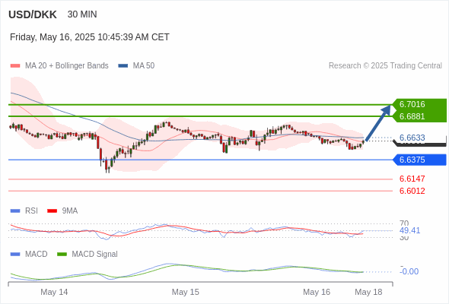Click the MACD Signal green legend swatch
This screenshot has width=449, height=304.
pyautogui.click(x=62, y=255)
